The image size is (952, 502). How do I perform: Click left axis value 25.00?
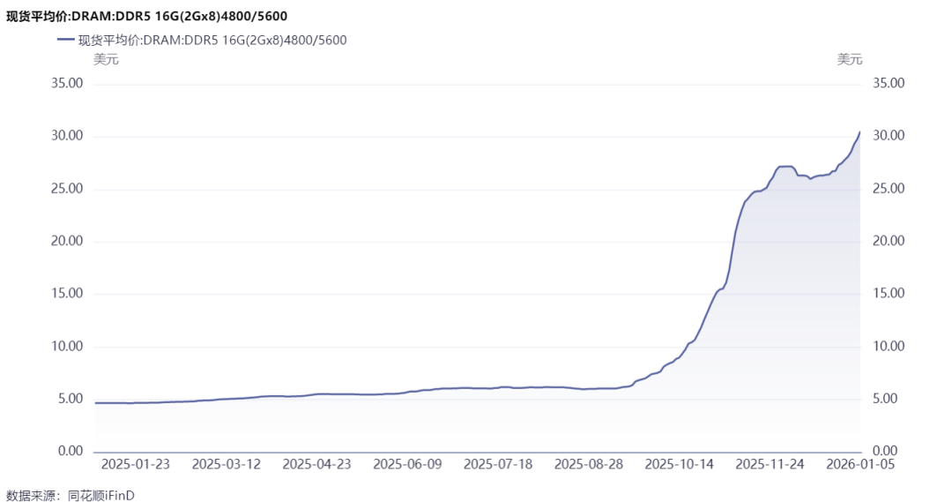pos(67,189)
